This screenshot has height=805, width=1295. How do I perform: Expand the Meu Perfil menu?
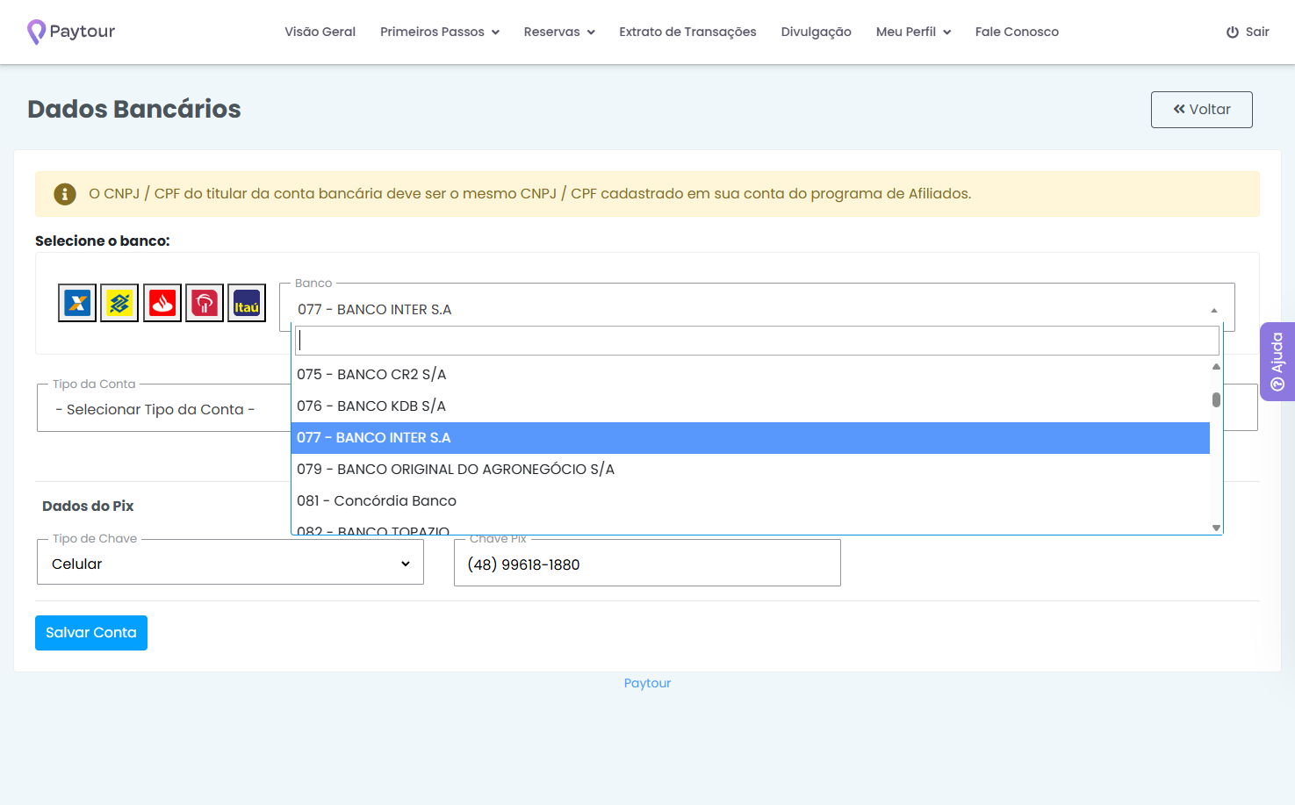[914, 32]
